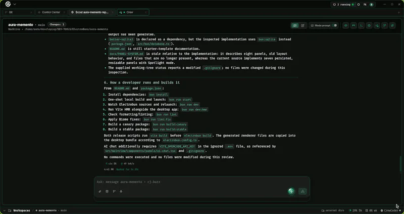Open the Changes: 1 badge

(57, 24)
